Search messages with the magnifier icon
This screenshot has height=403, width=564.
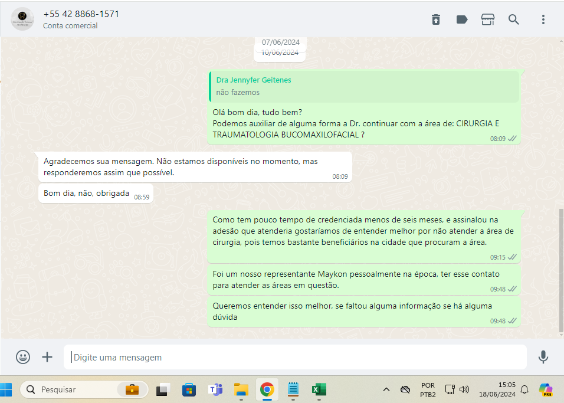pos(514,19)
